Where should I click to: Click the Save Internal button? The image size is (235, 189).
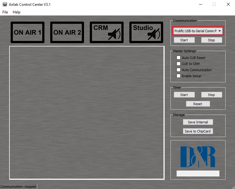click(198, 122)
